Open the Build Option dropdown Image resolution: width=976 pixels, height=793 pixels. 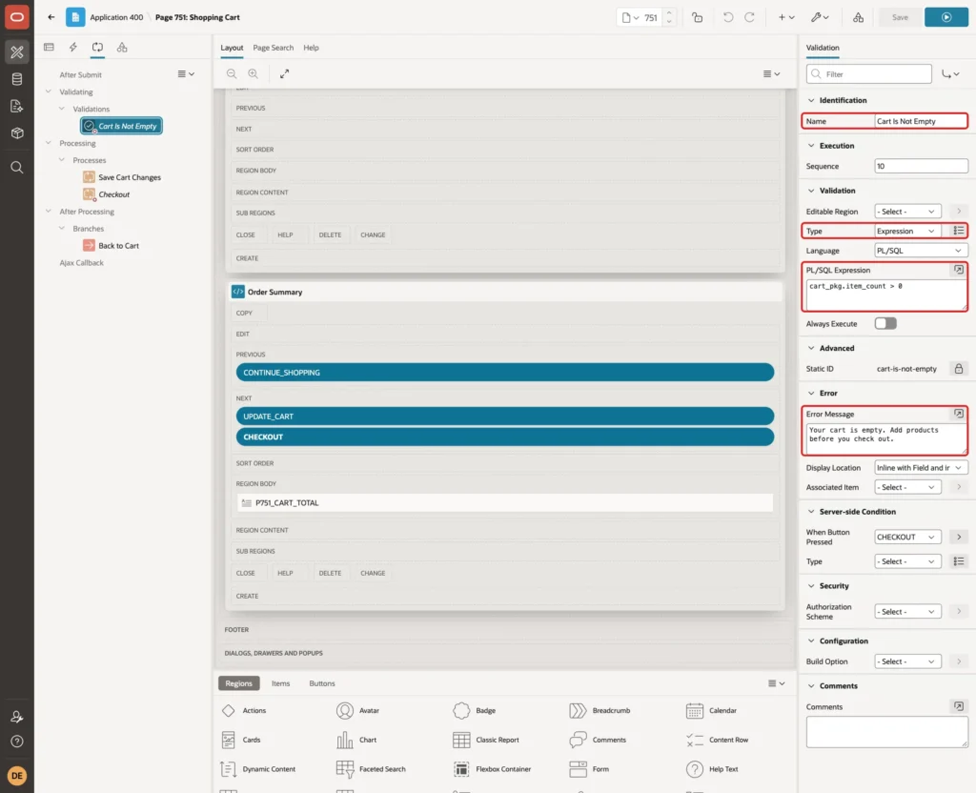click(907, 661)
